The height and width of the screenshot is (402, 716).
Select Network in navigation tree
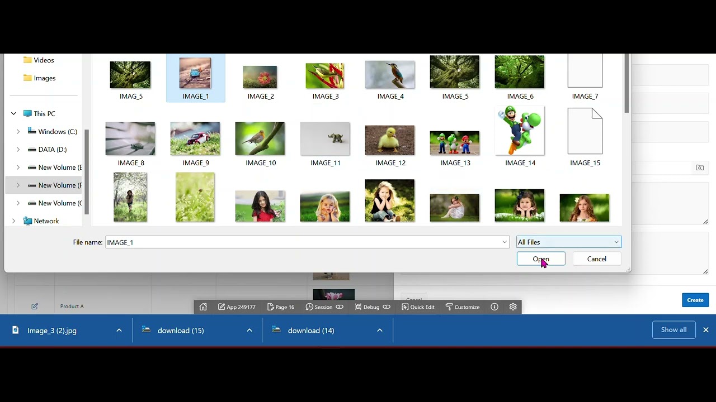(x=46, y=221)
